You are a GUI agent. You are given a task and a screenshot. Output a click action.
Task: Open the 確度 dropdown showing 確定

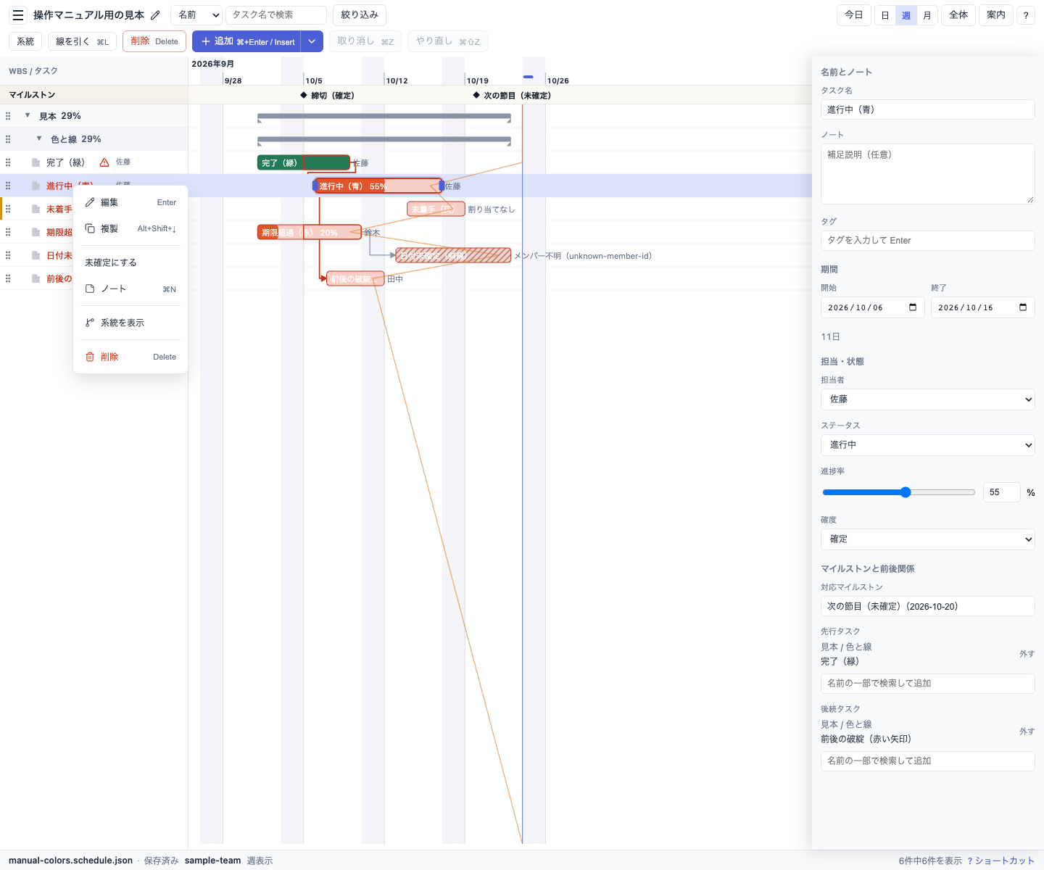point(927,539)
